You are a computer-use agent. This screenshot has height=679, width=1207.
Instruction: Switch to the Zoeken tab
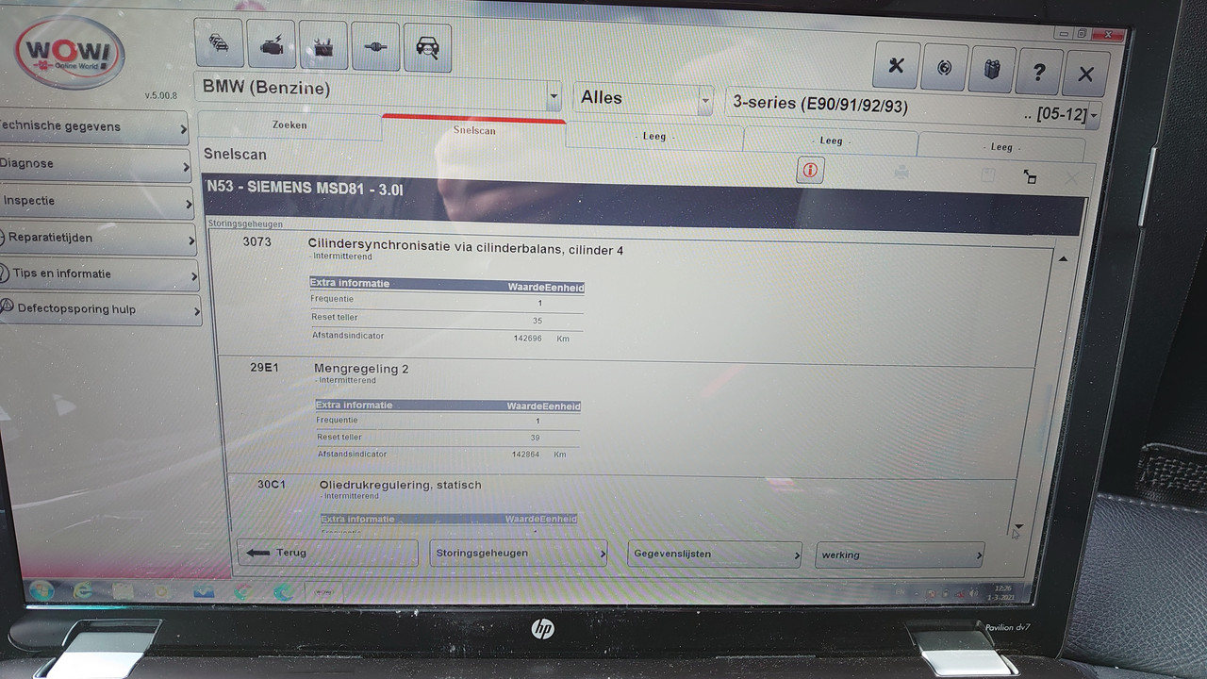click(289, 125)
